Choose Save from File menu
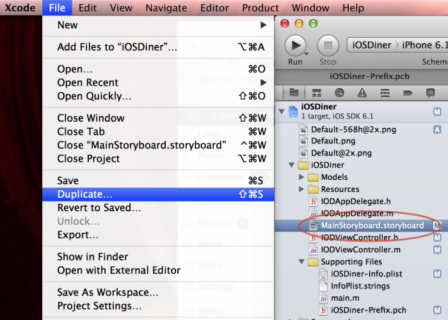The width and height of the screenshot is (448, 320). [158, 181]
